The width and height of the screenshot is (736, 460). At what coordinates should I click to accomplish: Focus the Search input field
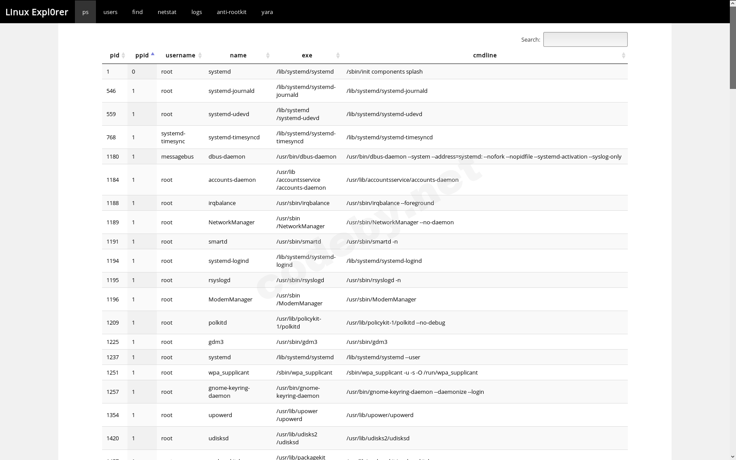pyautogui.click(x=585, y=39)
